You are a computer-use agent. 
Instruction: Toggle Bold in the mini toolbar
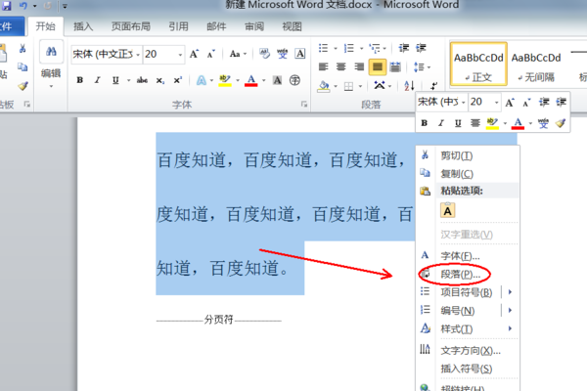[425, 123]
